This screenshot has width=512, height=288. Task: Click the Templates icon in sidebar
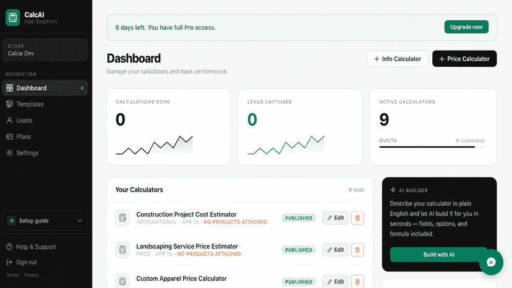(x=9, y=104)
